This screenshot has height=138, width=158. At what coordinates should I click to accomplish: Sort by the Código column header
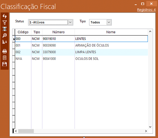click(23, 32)
